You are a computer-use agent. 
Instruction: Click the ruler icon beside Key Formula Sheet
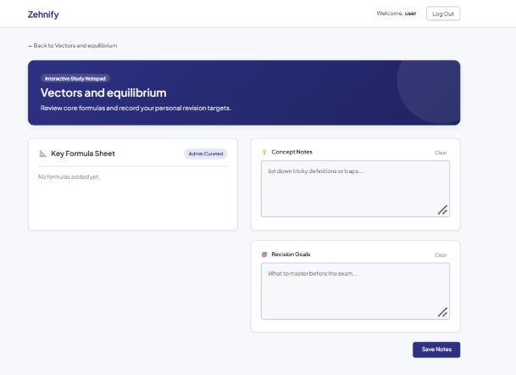click(42, 154)
